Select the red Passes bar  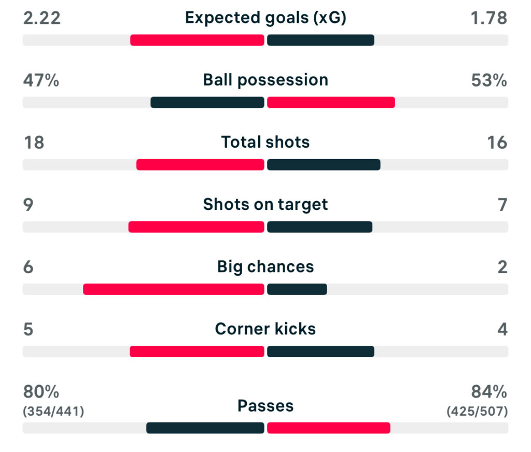pos(328,428)
